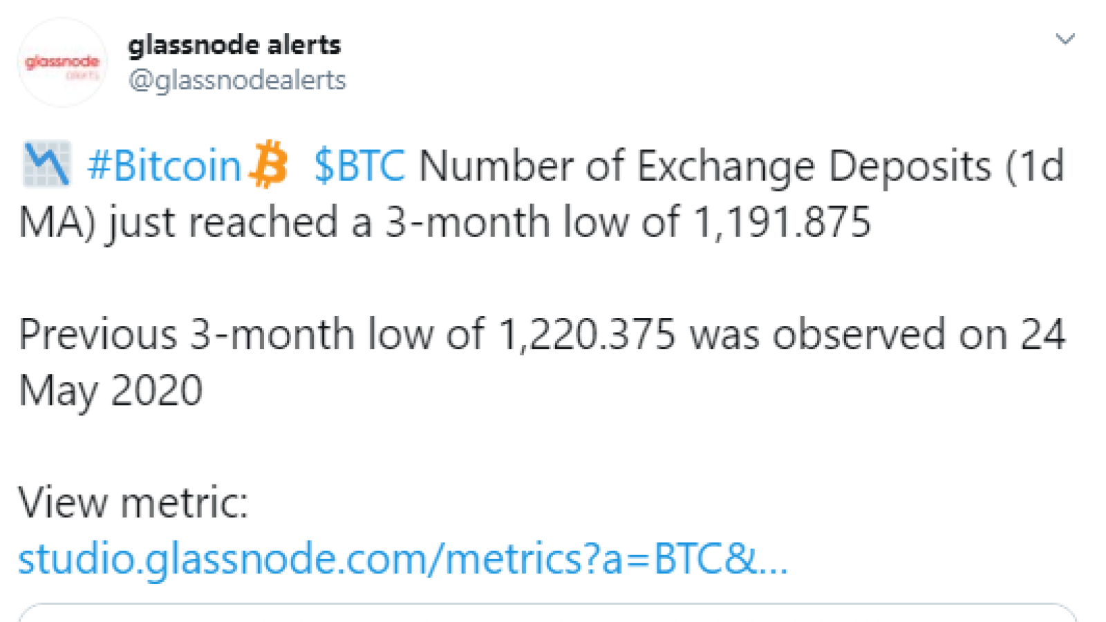The width and height of the screenshot is (1106, 622).
Task: Open the glassnode profile avatar
Action: (x=62, y=62)
